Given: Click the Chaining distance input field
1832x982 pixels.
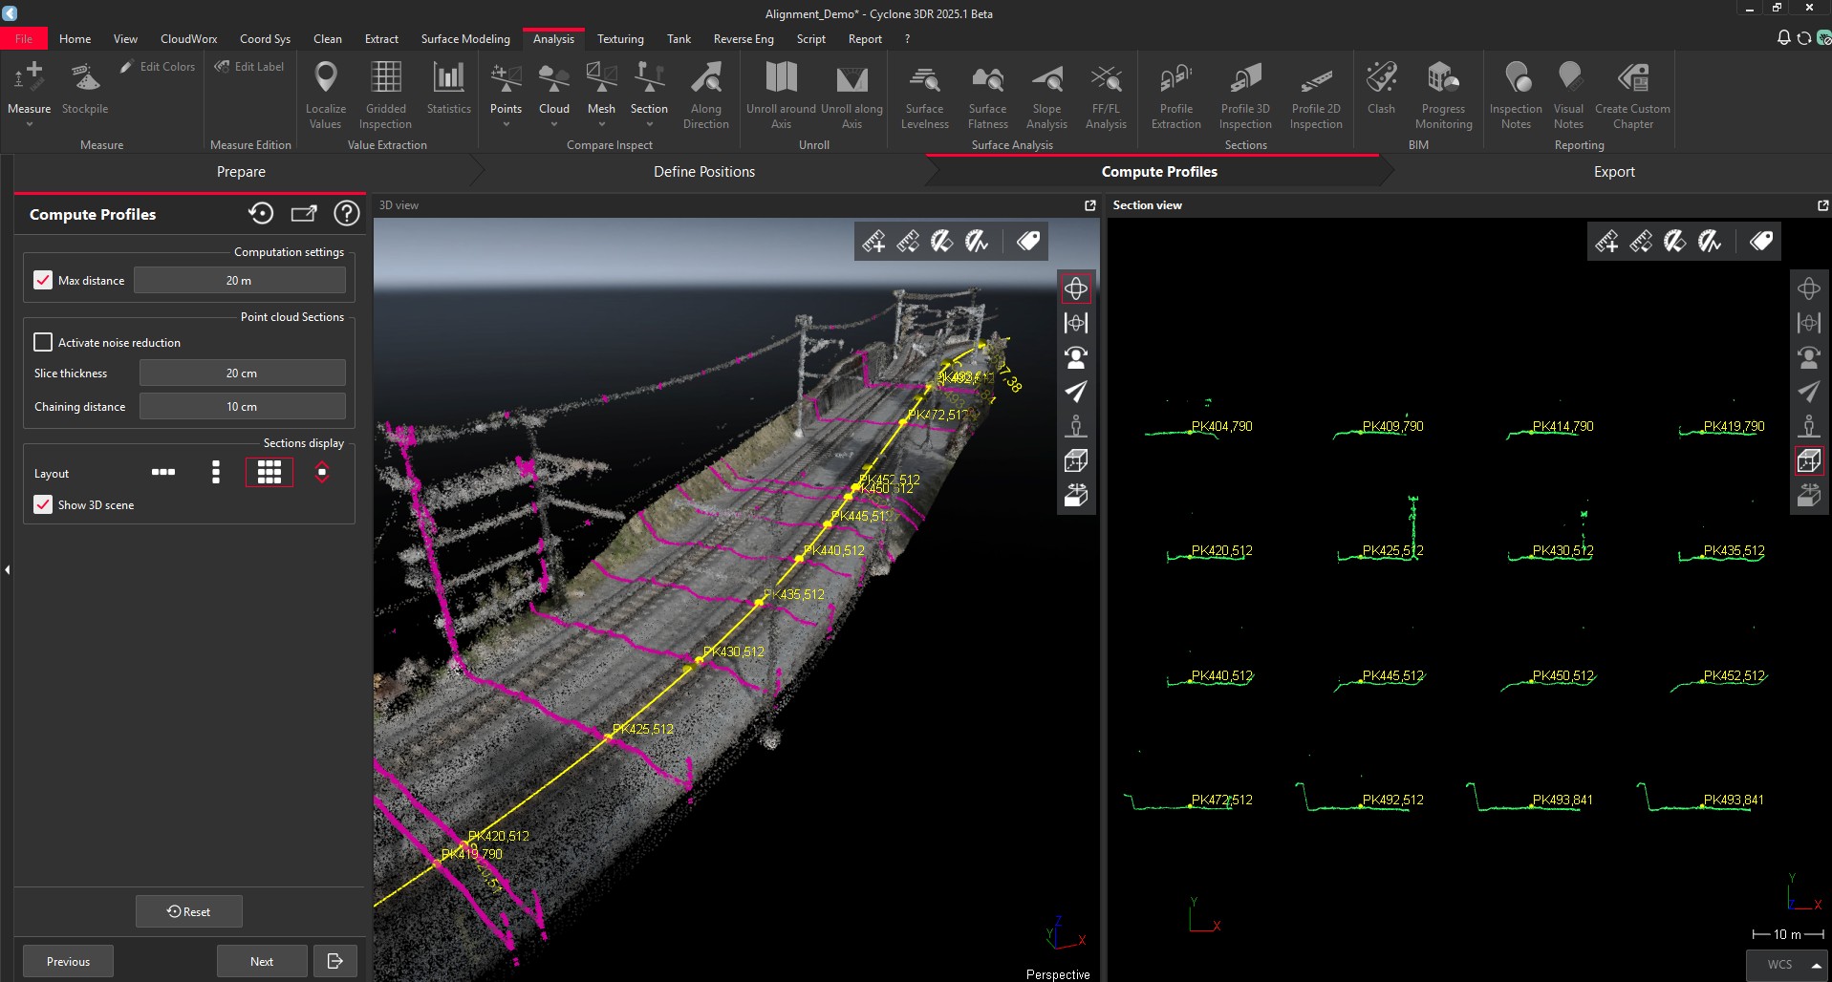Looking at the screenshot, I should pyautogui.click(x=241, y=405).
